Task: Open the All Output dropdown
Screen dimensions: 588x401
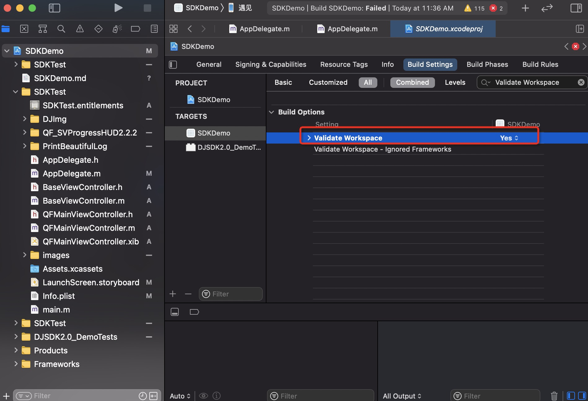Action: click(402, 396)
